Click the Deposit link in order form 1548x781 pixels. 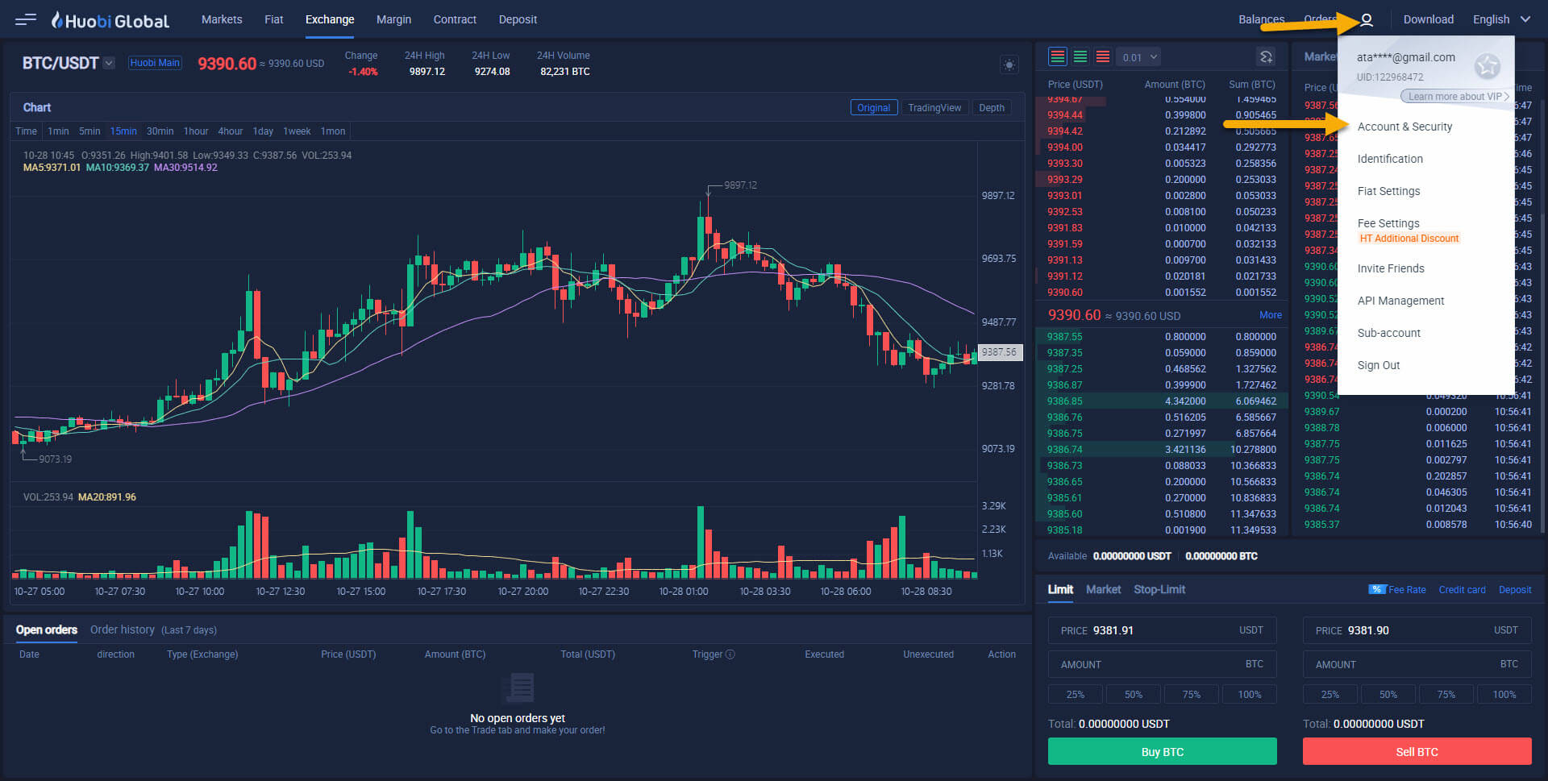click(x=1515, y=589)
